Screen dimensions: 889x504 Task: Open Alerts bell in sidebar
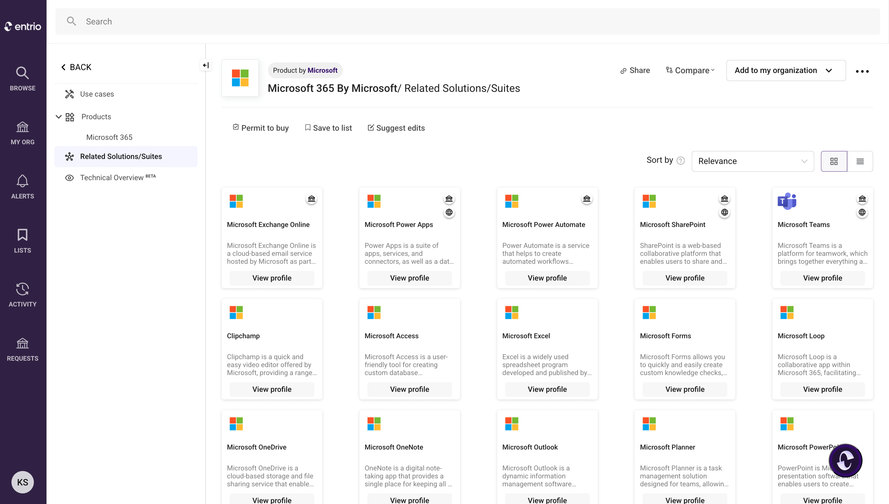(x=22, y=187)
